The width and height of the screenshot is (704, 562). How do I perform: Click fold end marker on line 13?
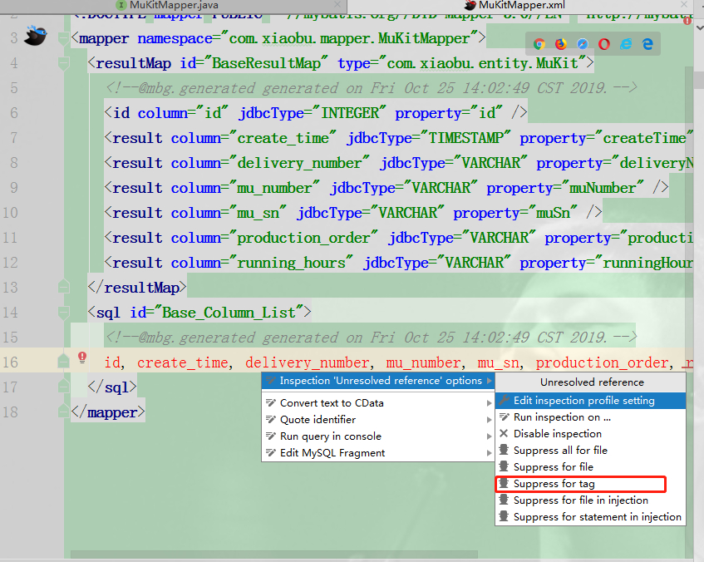pyautogui.click(x=64, y=287)
